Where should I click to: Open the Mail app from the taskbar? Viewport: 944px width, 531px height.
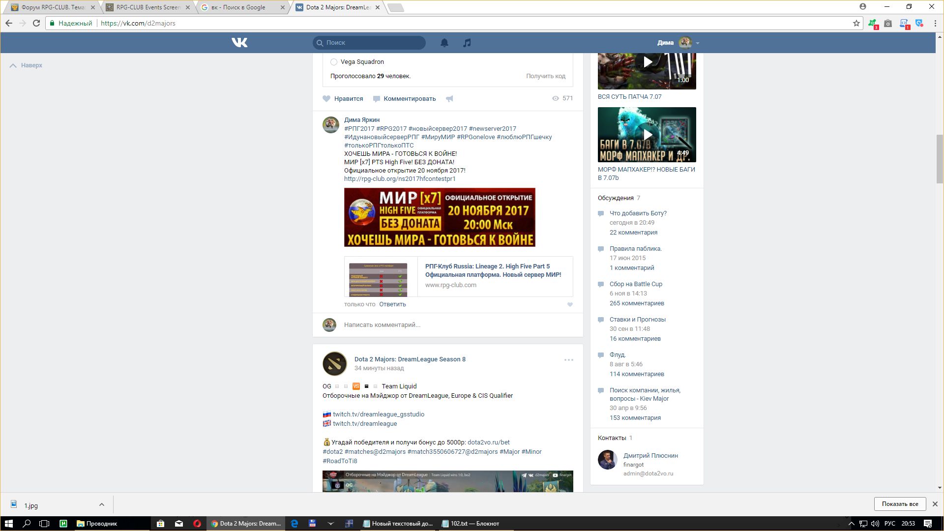pyautogui.click(x=179, y=524)
